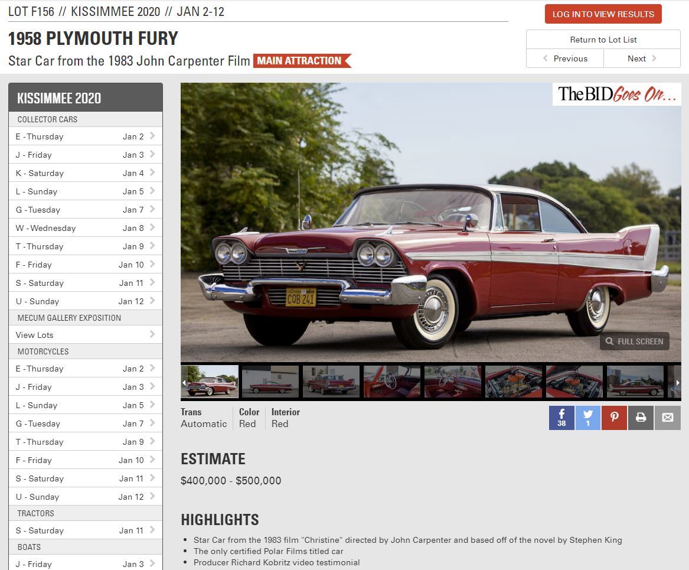
Task: Click the Star Car subtitle under the title
Action: [x=129, y=61]
